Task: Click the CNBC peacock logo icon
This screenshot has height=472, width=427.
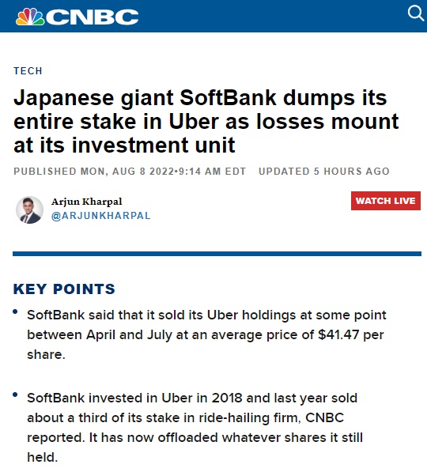Action: [x=30, y=17]
